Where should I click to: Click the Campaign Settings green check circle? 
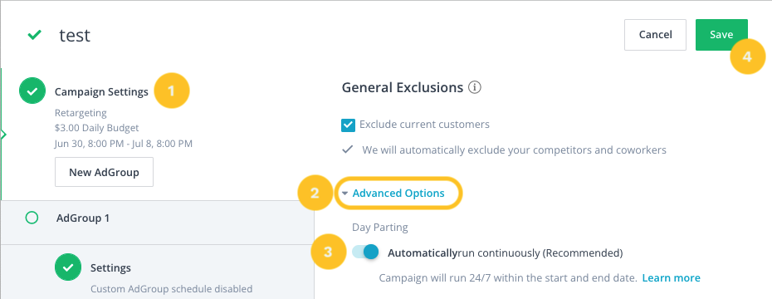coord(32,91)
